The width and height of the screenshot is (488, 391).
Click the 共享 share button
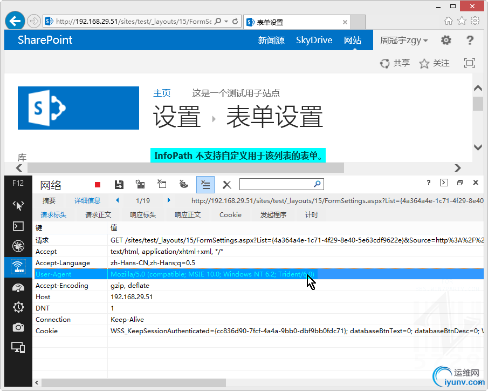[x=395, y=63]
